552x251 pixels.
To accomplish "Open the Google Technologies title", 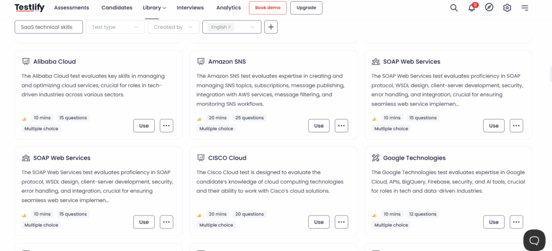I will tap(415, 158).
